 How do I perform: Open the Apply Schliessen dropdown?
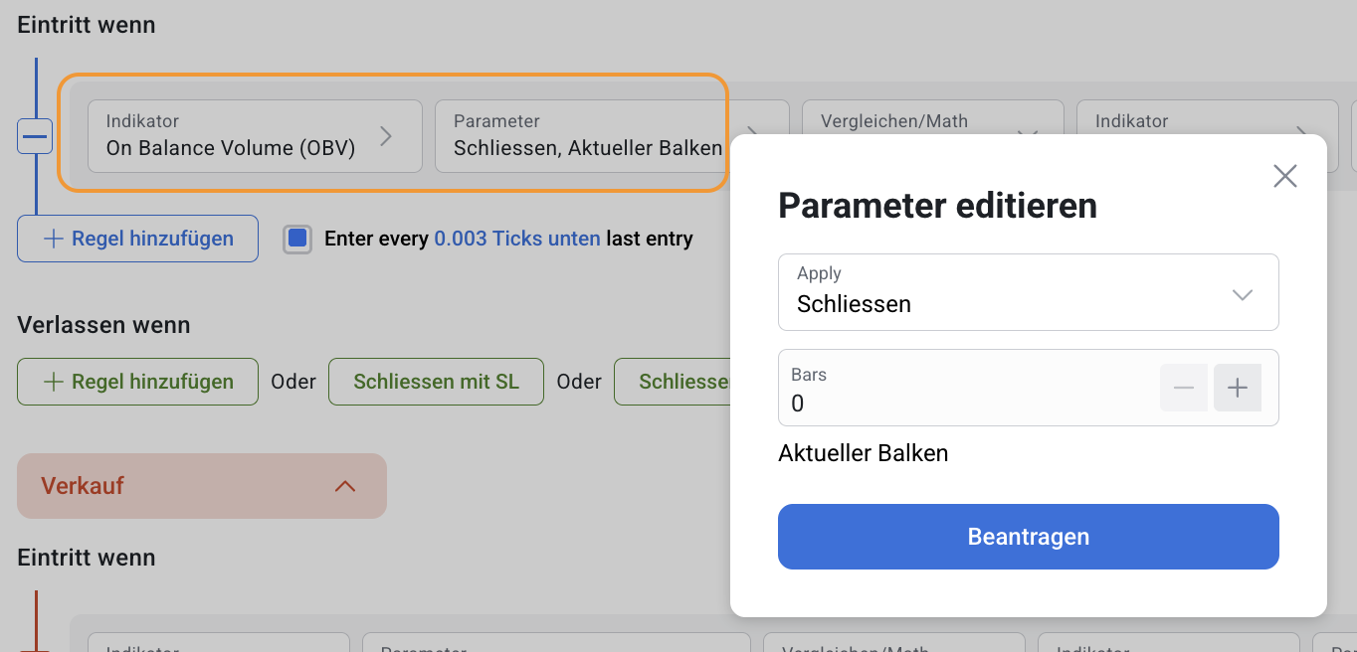pos(1028,292)
